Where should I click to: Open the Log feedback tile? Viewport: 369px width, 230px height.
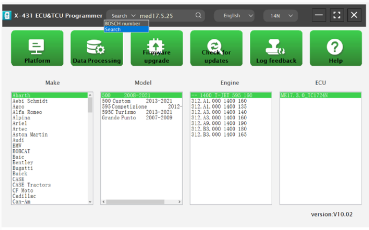click(x=276, y=48)
